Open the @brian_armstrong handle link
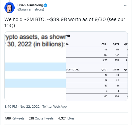This screenshot has width=132, height=125. pyautogui.click(x=31, y=9)
